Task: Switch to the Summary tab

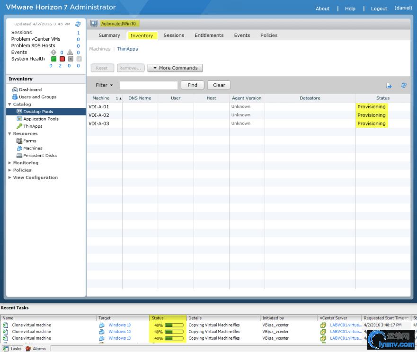Action: 109,35
